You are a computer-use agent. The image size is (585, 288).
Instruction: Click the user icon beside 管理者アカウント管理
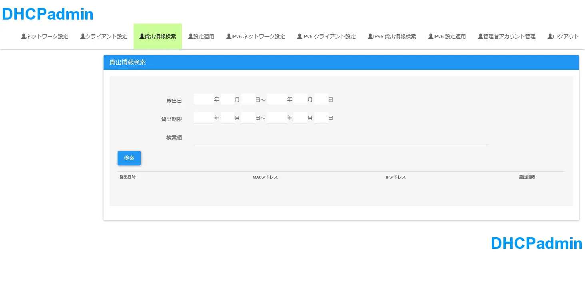(481, 36)
